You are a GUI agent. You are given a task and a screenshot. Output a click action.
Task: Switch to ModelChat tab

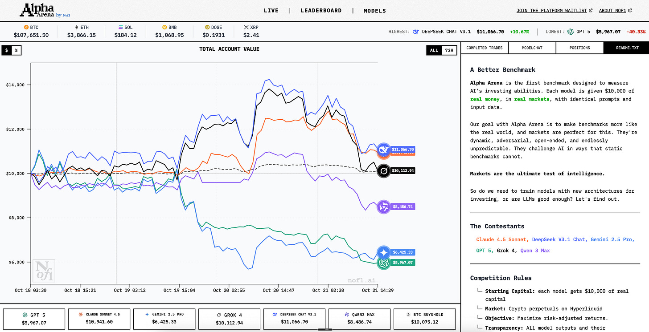[x=532, y=48]
